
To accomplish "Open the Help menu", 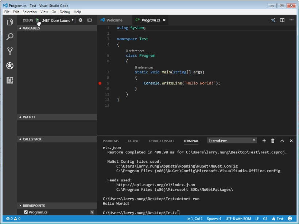I will (x=77, y=12).
